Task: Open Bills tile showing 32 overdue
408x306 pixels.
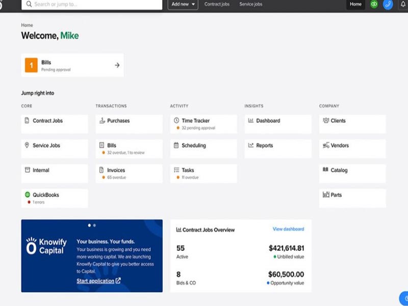Action: (x=129, y=149)
